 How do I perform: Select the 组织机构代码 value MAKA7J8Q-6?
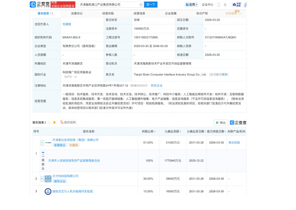tap(71, 37)
